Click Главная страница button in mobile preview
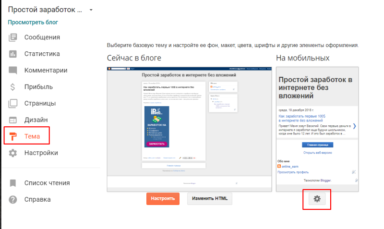Screen dimensions: 384x229 (317, 145)
